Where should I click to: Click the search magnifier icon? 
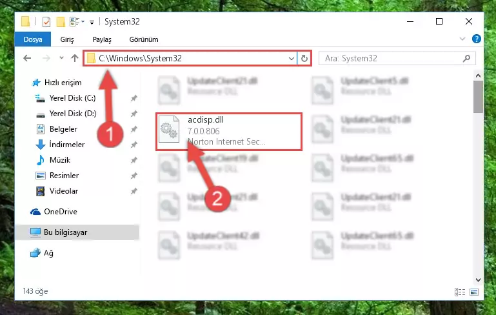click(466, 59)
